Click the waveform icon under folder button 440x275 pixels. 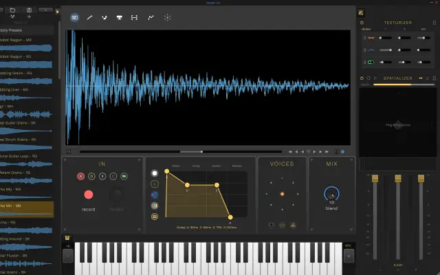12,16
